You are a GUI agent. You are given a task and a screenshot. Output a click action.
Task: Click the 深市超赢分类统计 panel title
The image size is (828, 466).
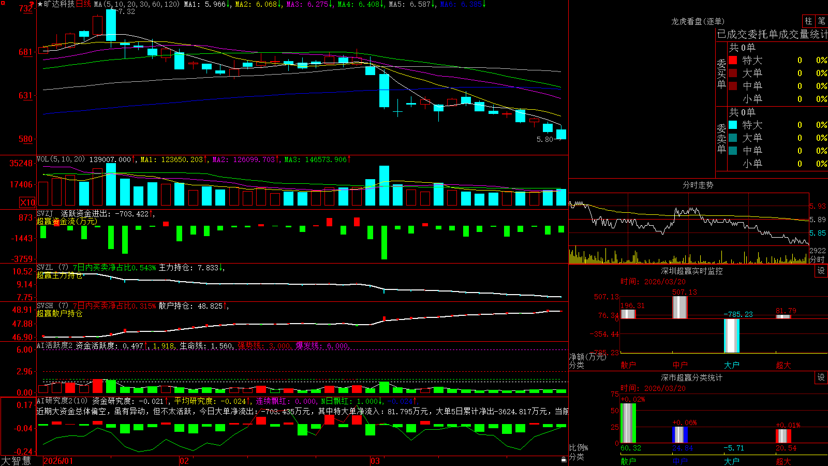coord(692,377)
